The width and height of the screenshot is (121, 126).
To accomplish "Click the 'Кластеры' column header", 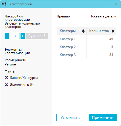I will [x=71, y=31].
